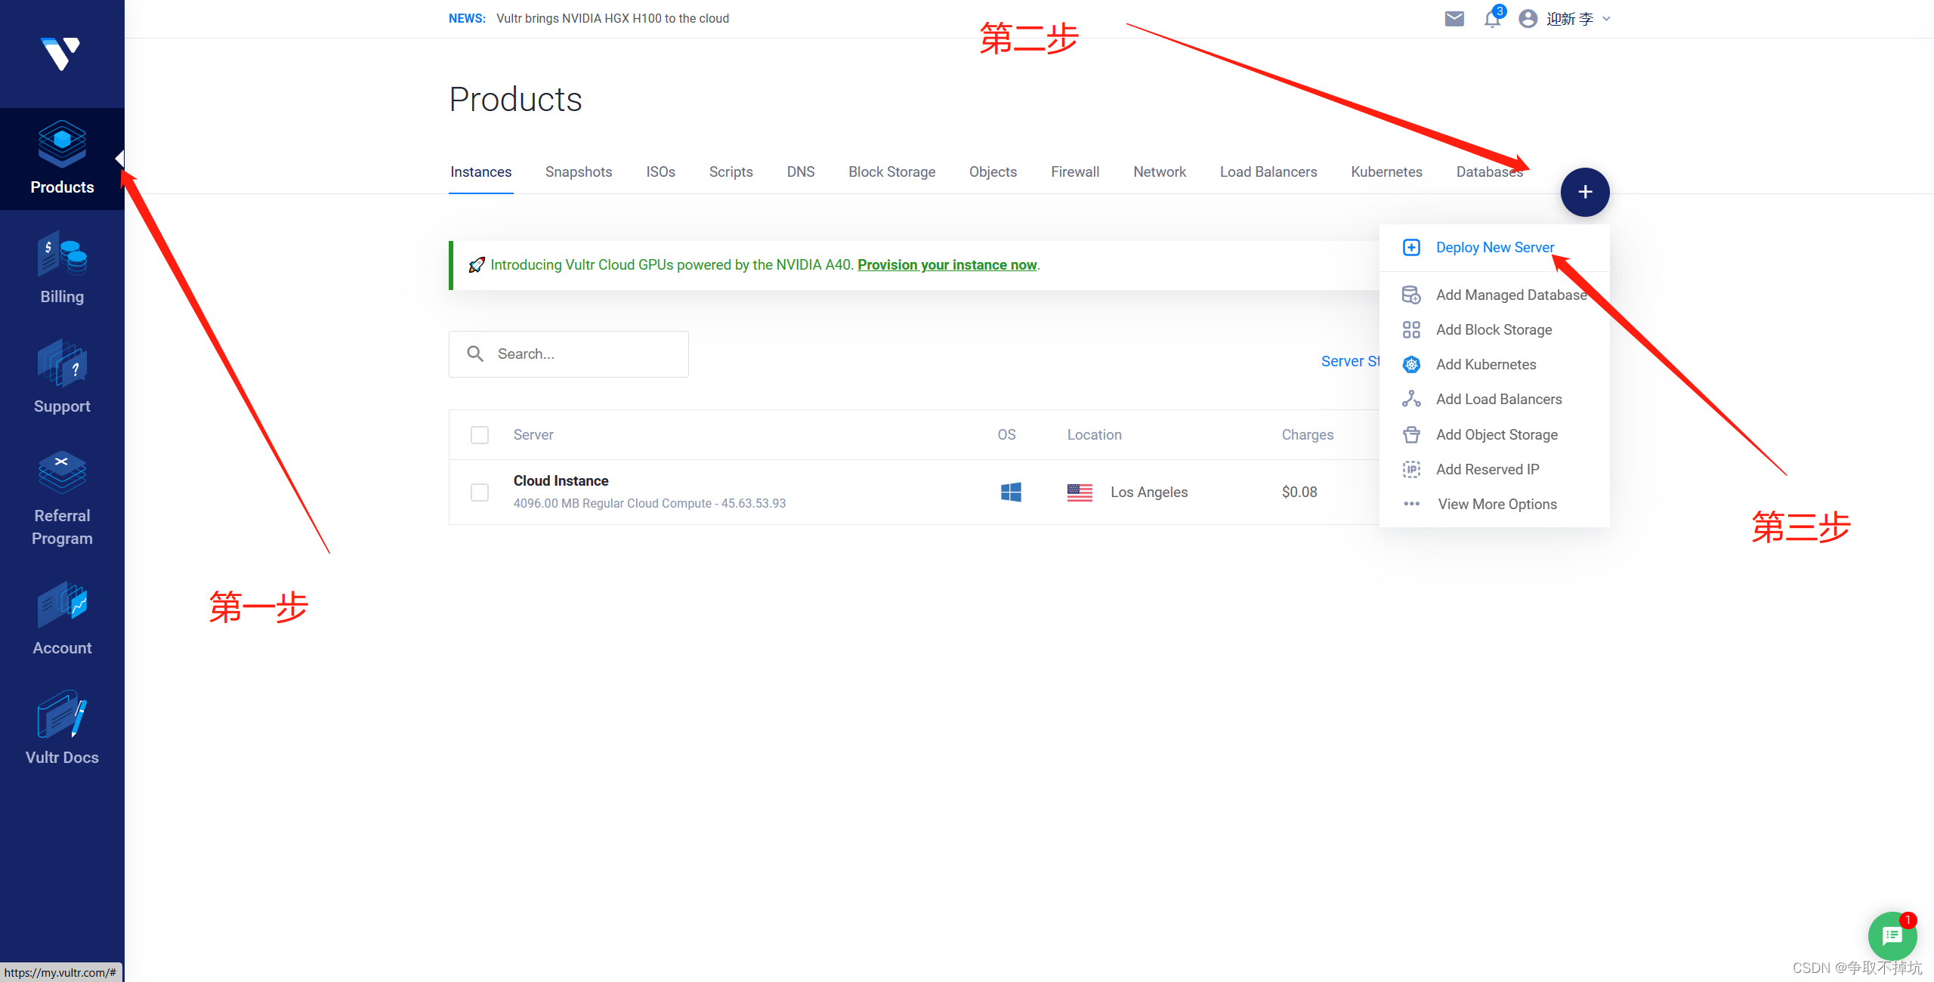Select Deploy New Server menu item
This screenshot has width=1934, height=982.
click(1494, 248)
